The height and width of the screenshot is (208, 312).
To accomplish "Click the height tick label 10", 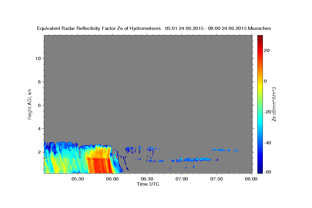I will pos(38,58).
